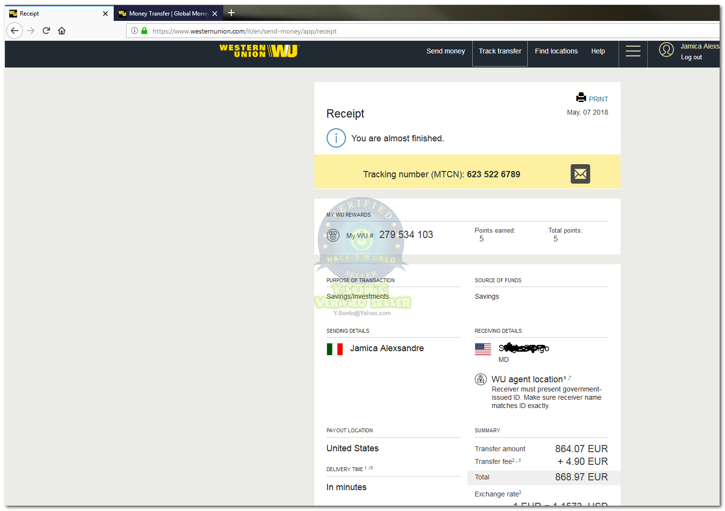
Task: Click the MD state text under receiver
Action: [503, 359]
